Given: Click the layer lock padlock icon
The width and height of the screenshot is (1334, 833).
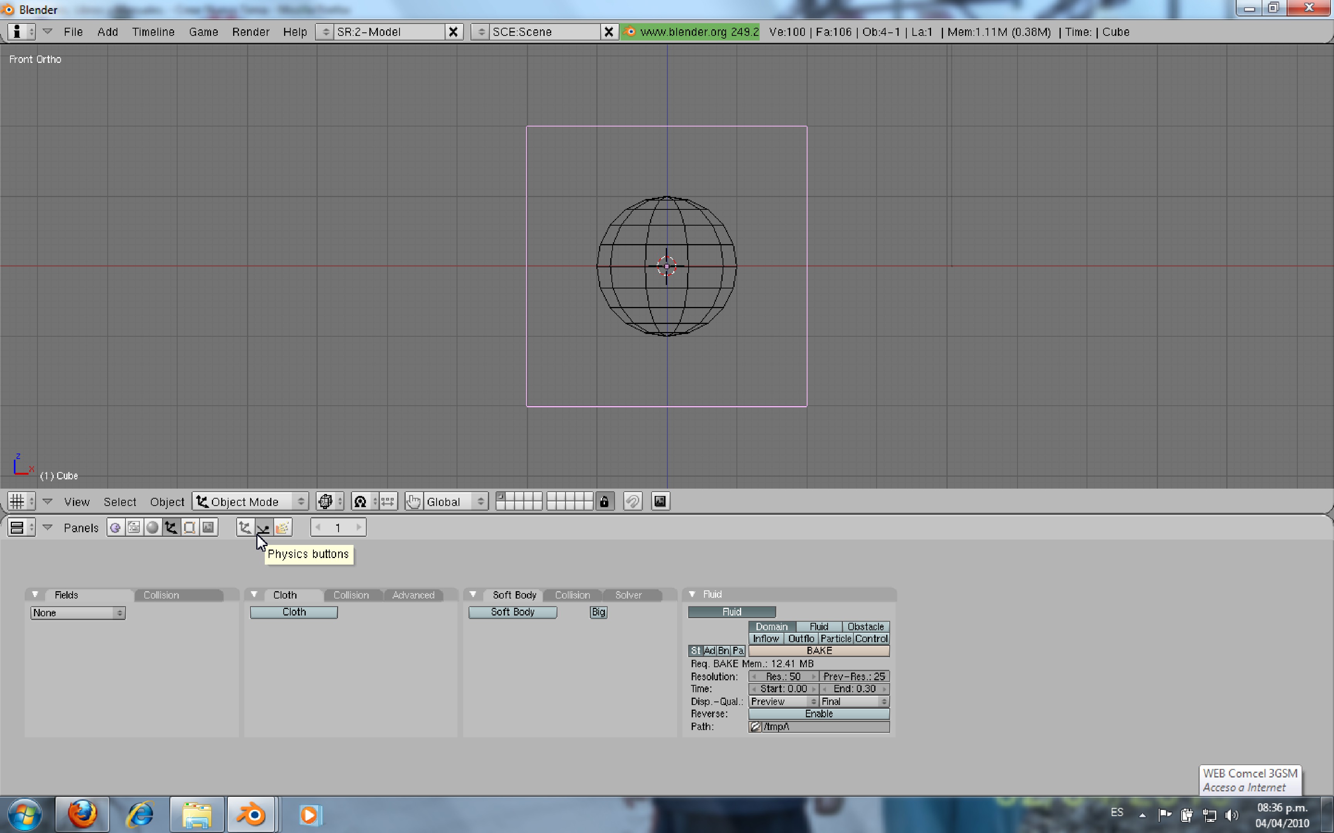Looking at the screenshot, I should [605, 501].
